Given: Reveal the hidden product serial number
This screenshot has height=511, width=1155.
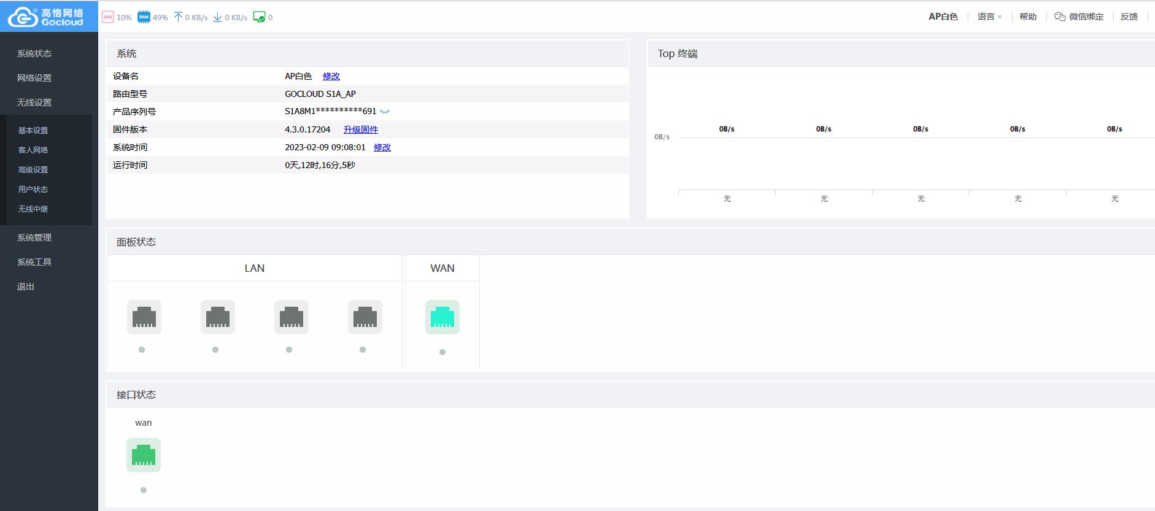Looking at the screenshot, I should coord(385,112).
